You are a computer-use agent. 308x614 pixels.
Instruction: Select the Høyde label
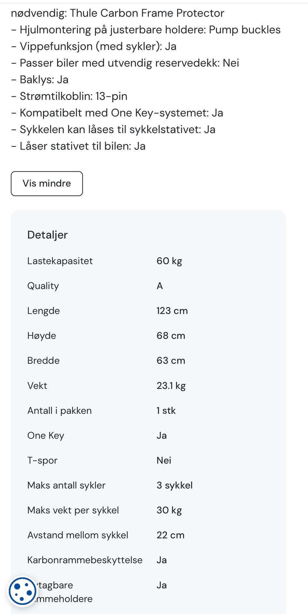click(42, 336)
